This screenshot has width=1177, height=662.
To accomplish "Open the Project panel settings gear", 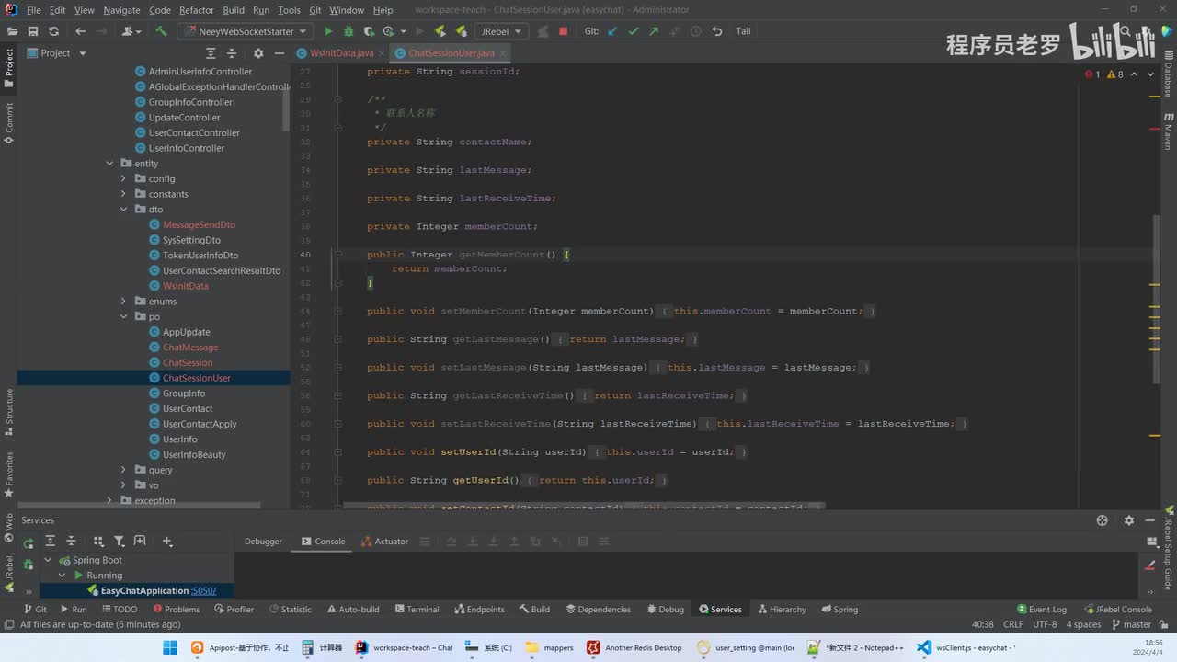I will (x=258, y=53).
